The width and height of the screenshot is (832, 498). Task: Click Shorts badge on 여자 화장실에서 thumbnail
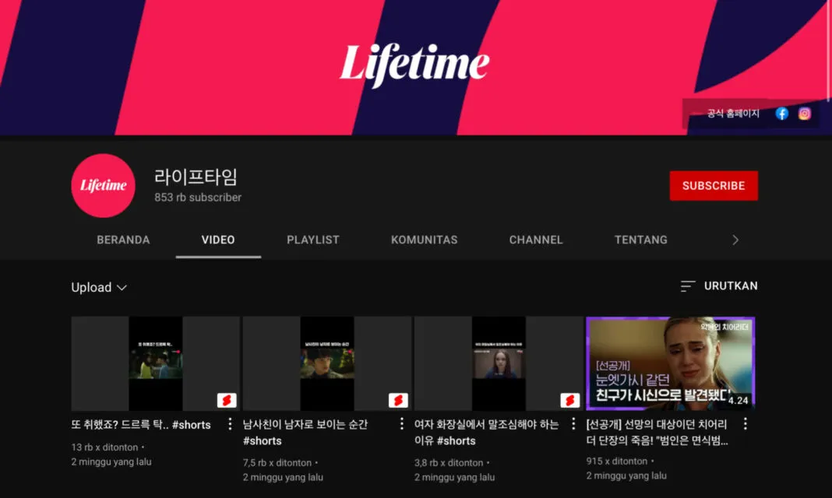pyautogui.click(x=570, y=400)
